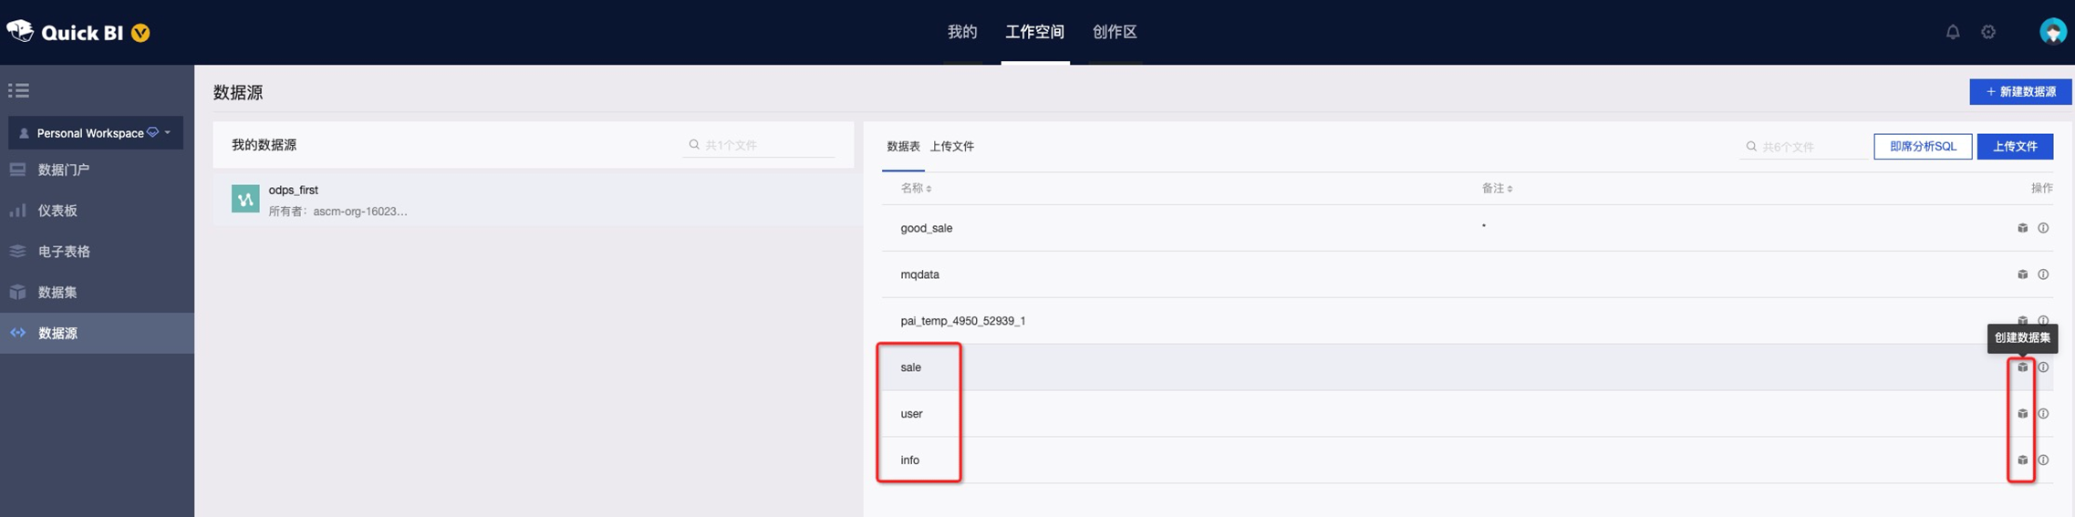Show info for user table
The image size is (2075, 517).
click(2043, 414)
